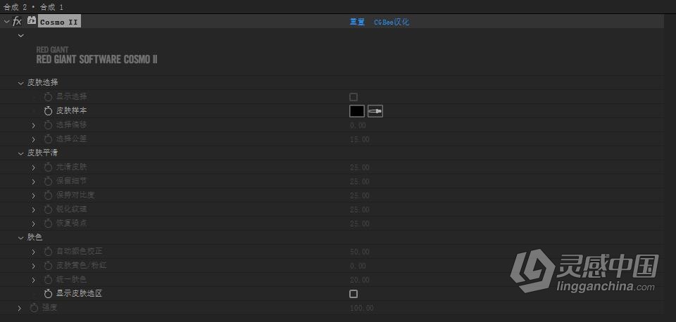Toggle stopwatch for 显示选择
Viewport: 676px width, 322px height.
point(49,97)
